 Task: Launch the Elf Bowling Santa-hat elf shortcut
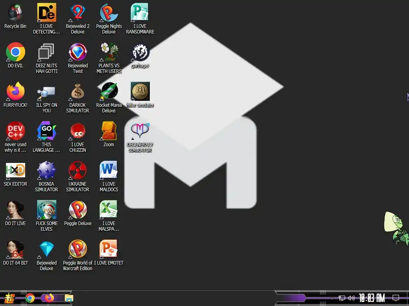(x=46, y=210)
